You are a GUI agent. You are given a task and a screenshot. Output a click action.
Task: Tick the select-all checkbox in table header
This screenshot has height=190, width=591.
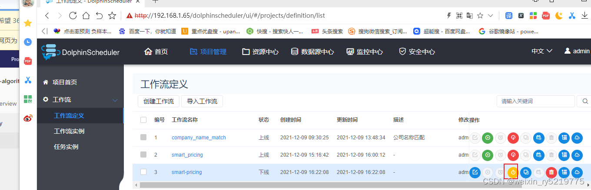point(143,120)
